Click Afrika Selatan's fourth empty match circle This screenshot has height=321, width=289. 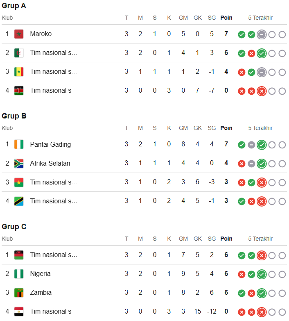coord(272,164)
